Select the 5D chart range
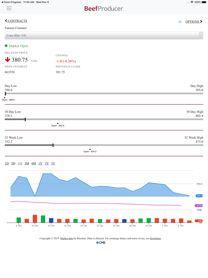Viewport: 208px width, 278px height. coord(13,163)
